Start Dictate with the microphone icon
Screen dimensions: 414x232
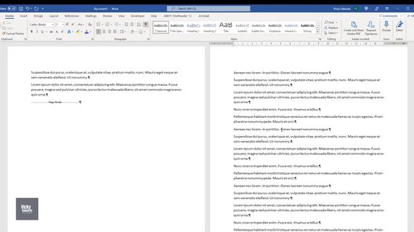[386, 26]
